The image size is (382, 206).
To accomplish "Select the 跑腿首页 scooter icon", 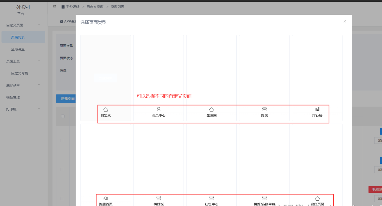I will 106,198.
